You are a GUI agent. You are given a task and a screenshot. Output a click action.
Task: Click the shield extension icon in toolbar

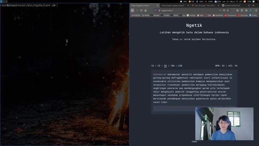click(x=246, y=10)
